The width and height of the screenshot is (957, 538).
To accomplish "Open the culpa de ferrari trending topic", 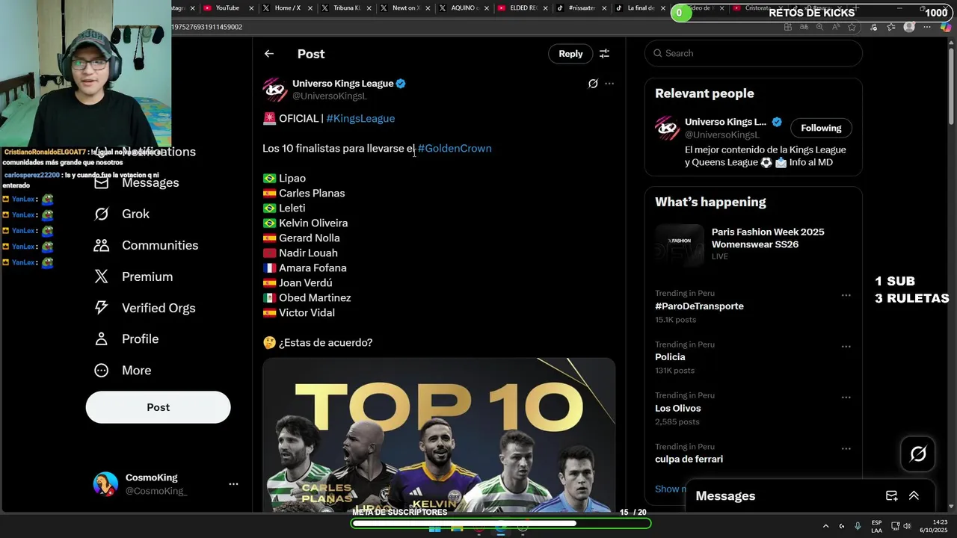I will [x=689, y=459].
